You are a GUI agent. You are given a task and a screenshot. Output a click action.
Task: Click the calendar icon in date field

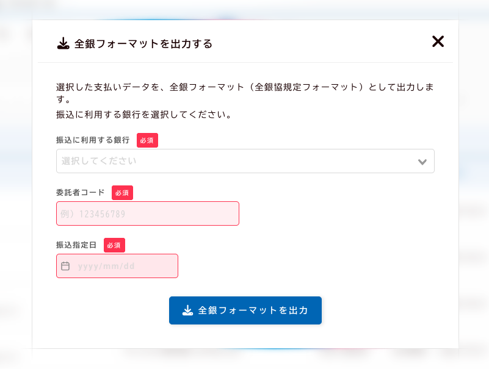[x=65, y=266]
